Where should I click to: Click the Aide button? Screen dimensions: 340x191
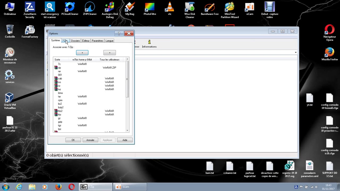point(125,140)
